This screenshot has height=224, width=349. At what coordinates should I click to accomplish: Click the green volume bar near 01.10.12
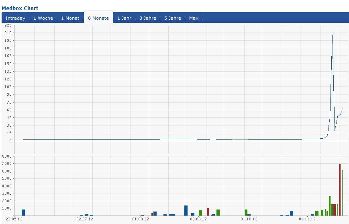point(246,212)
